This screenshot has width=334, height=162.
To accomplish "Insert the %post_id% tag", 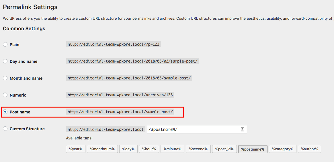I will (x=224, y=149).
